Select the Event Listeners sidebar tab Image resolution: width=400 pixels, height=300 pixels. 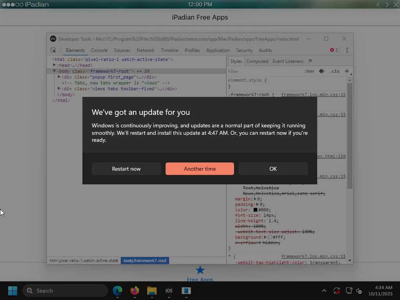[x=288, y=61]
